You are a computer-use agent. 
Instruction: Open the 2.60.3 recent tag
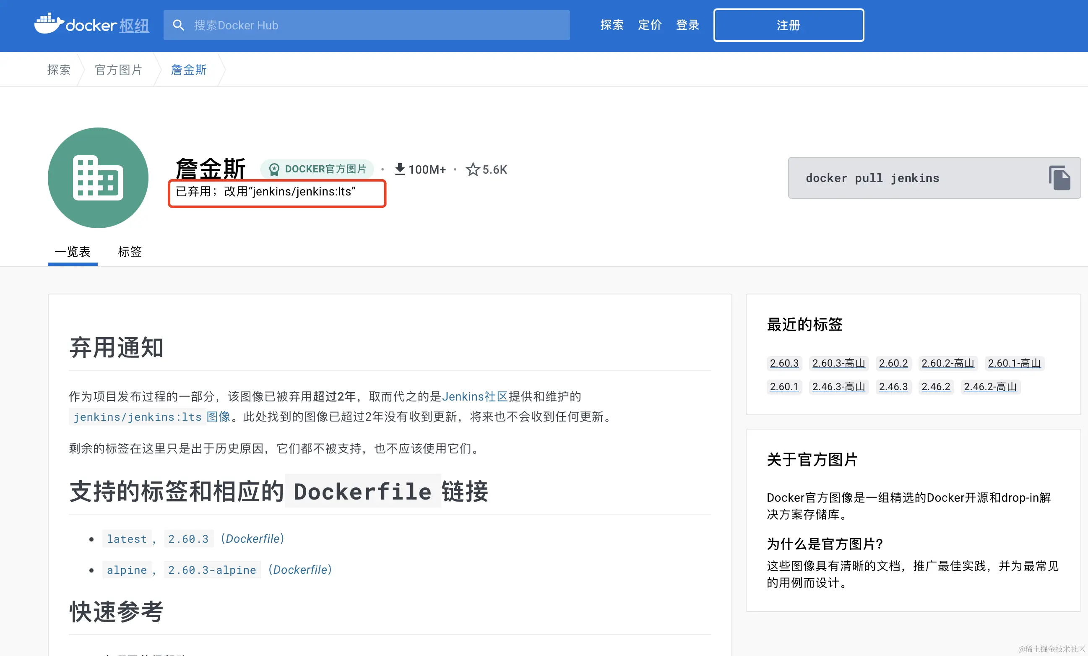coord(784,363)
